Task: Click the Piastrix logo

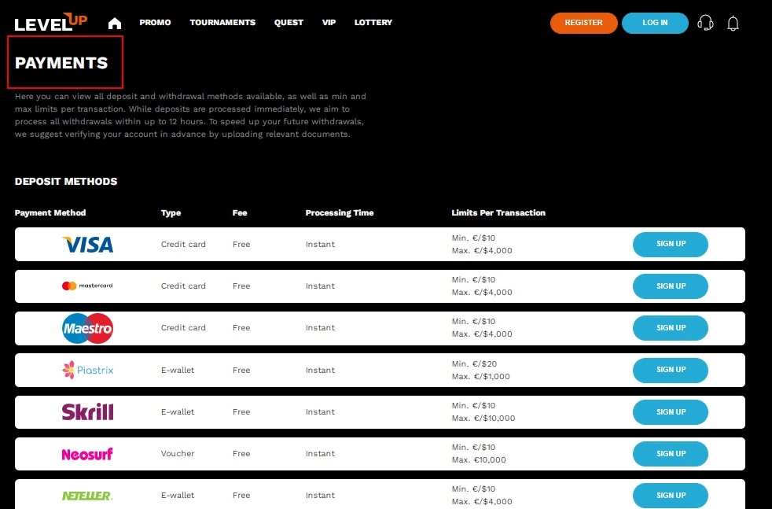Action: tap(87, 370)
